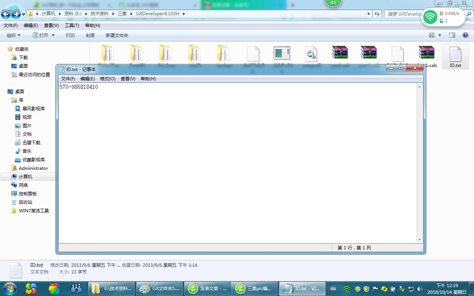Open the Explorer help question mark icon
474x296 pixels.
click(x=465, y=35)
